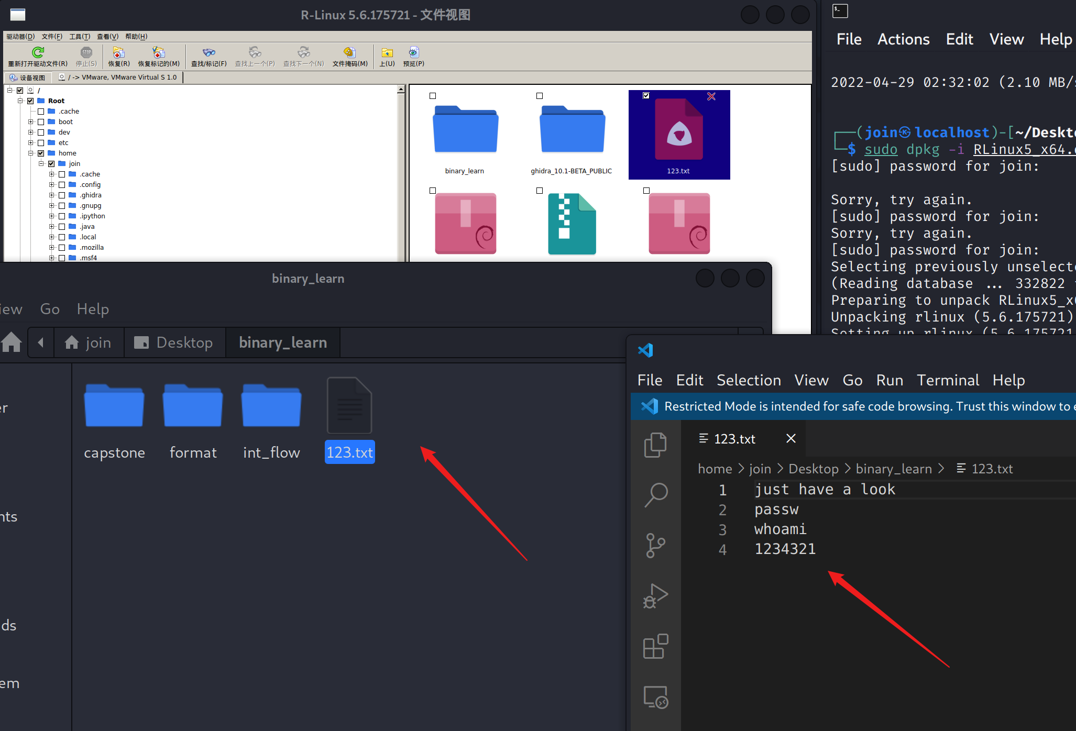The width and height of the screenshot is (1076, 731).
Task: Uncheck the join folder checkbox
Action: (51, 164)
